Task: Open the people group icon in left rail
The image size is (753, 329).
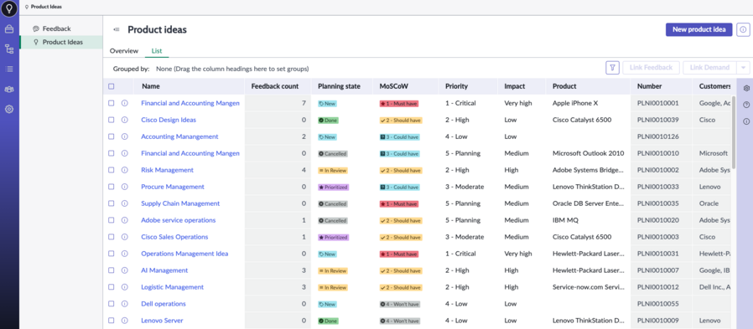Action: [x=9, y=90]
